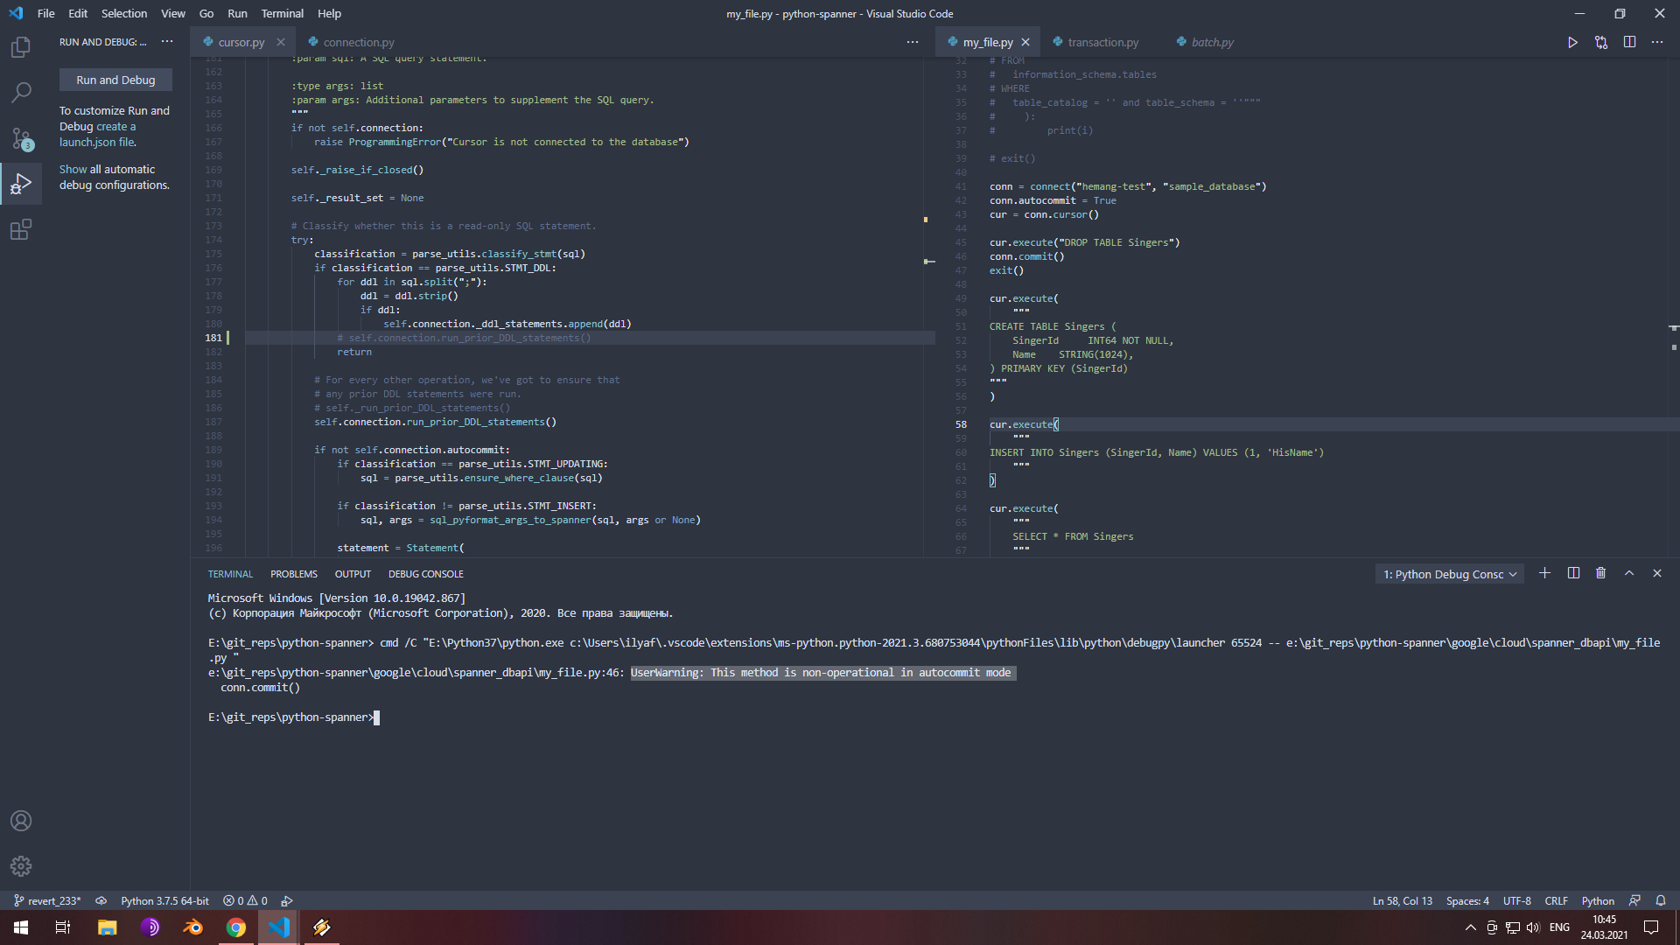Open the Extensions view
The image size is (1680, 945).
(21, 229)
